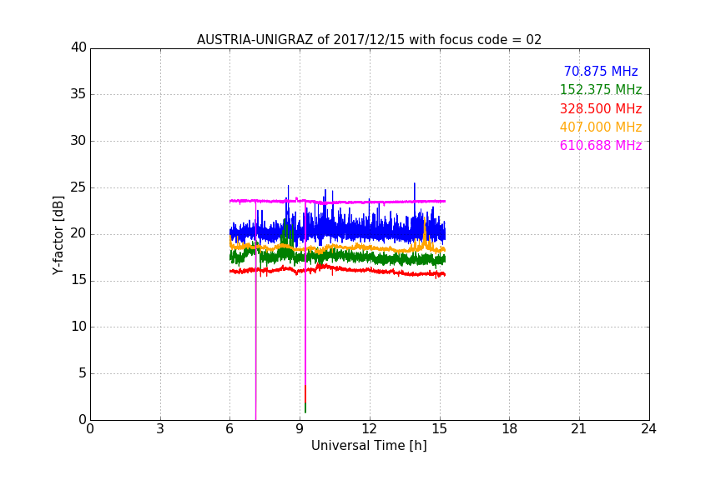Click the x-axis tick label 3
The image size is (721, 480).
[x=160, y=429]
